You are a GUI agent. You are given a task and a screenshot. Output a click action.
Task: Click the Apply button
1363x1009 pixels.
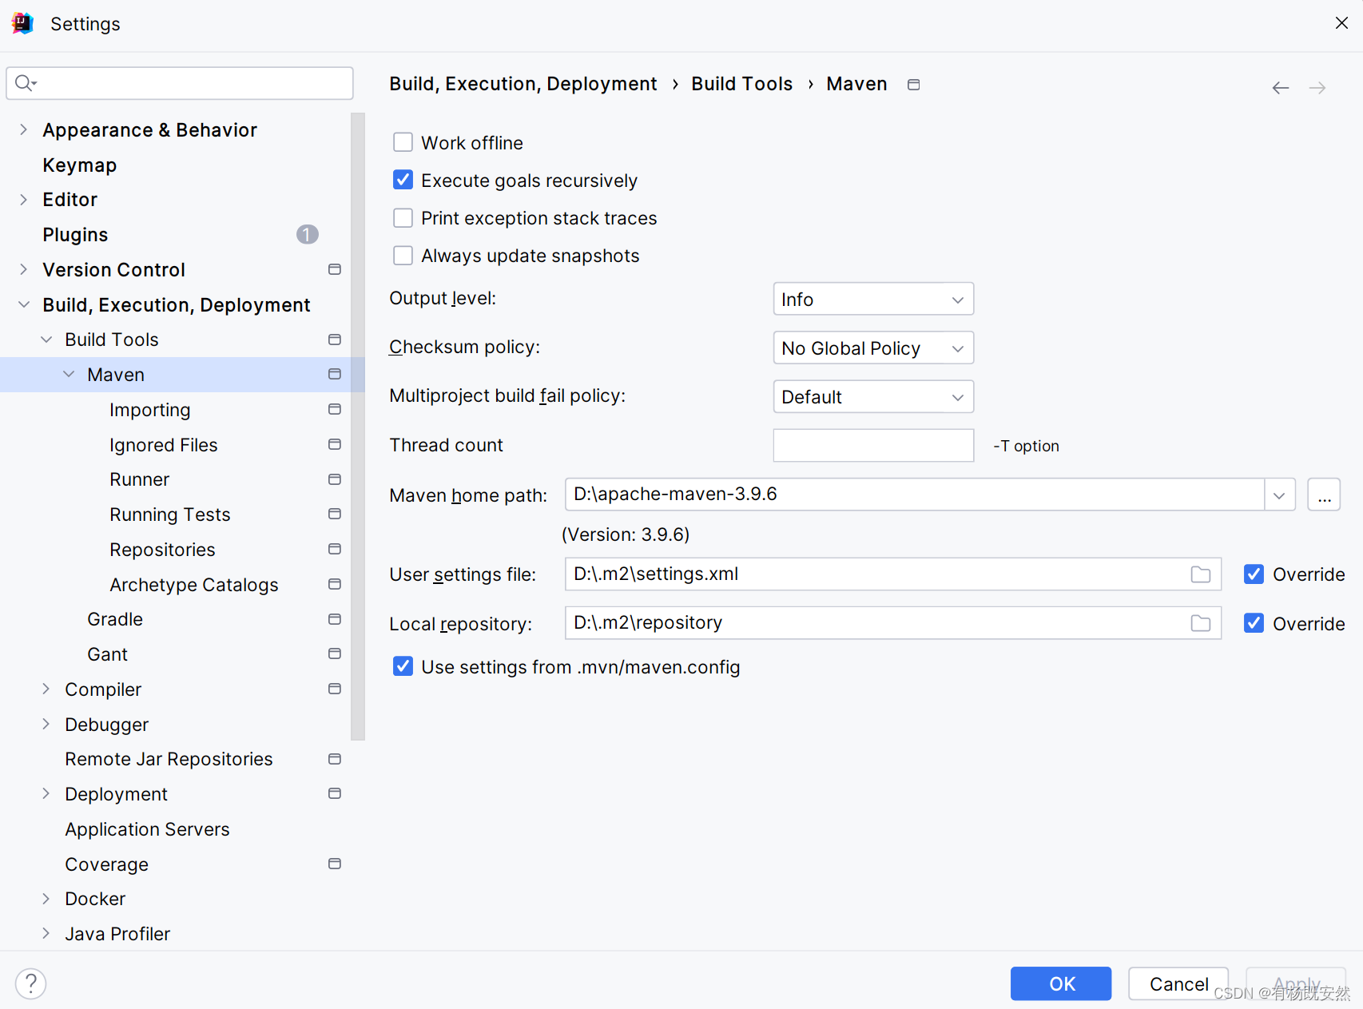[1296, 983]
